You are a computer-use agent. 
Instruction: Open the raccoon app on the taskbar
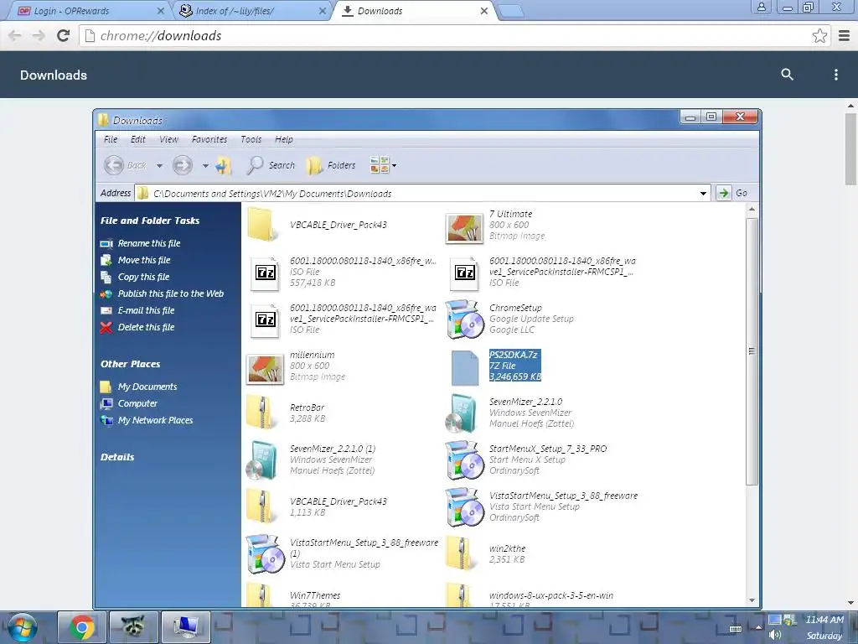coord(133,627)
